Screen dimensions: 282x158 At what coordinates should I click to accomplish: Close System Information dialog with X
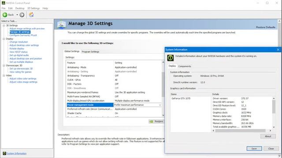[278, 50]
